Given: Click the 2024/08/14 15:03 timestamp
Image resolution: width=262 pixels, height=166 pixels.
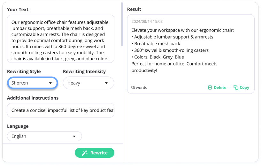Looking at the screenshot, I should [x=147, y=21].
